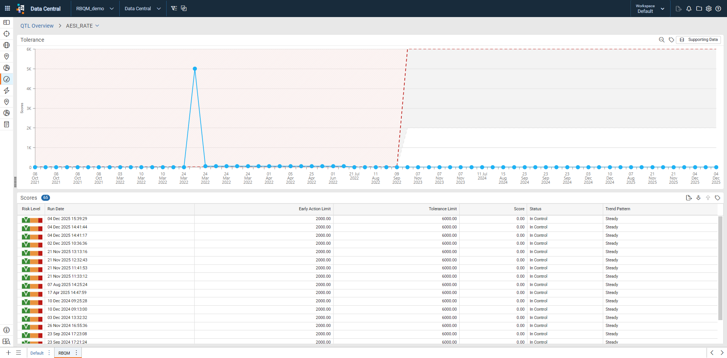Click the Scores count badge 65

45,198
